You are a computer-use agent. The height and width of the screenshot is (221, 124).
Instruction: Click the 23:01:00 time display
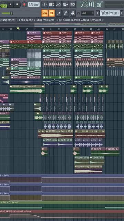point(91,4)
